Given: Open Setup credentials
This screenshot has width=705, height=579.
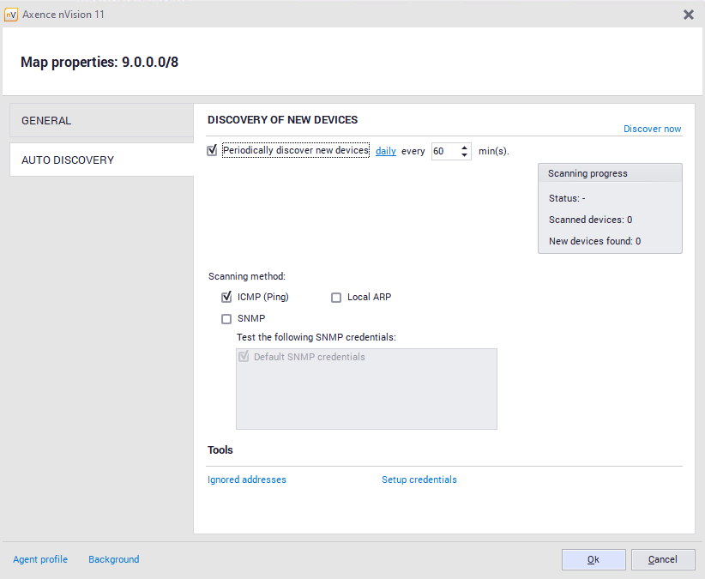Looking at the screenshot, I should (419, 479).
